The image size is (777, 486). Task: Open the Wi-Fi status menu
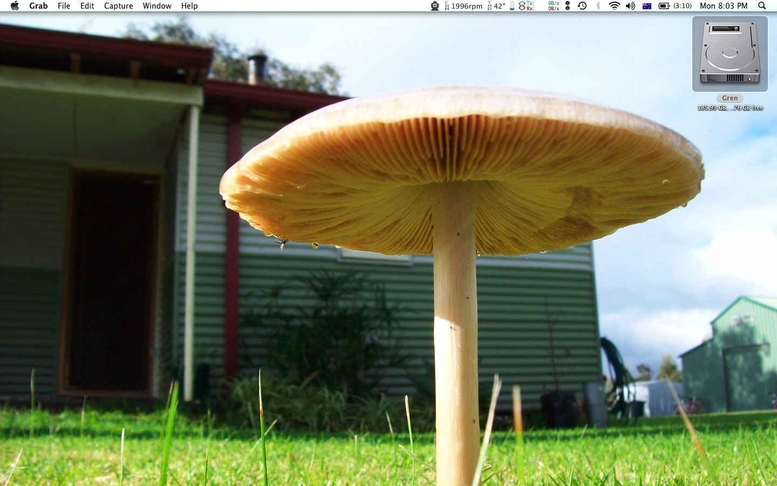click(614, 6)
